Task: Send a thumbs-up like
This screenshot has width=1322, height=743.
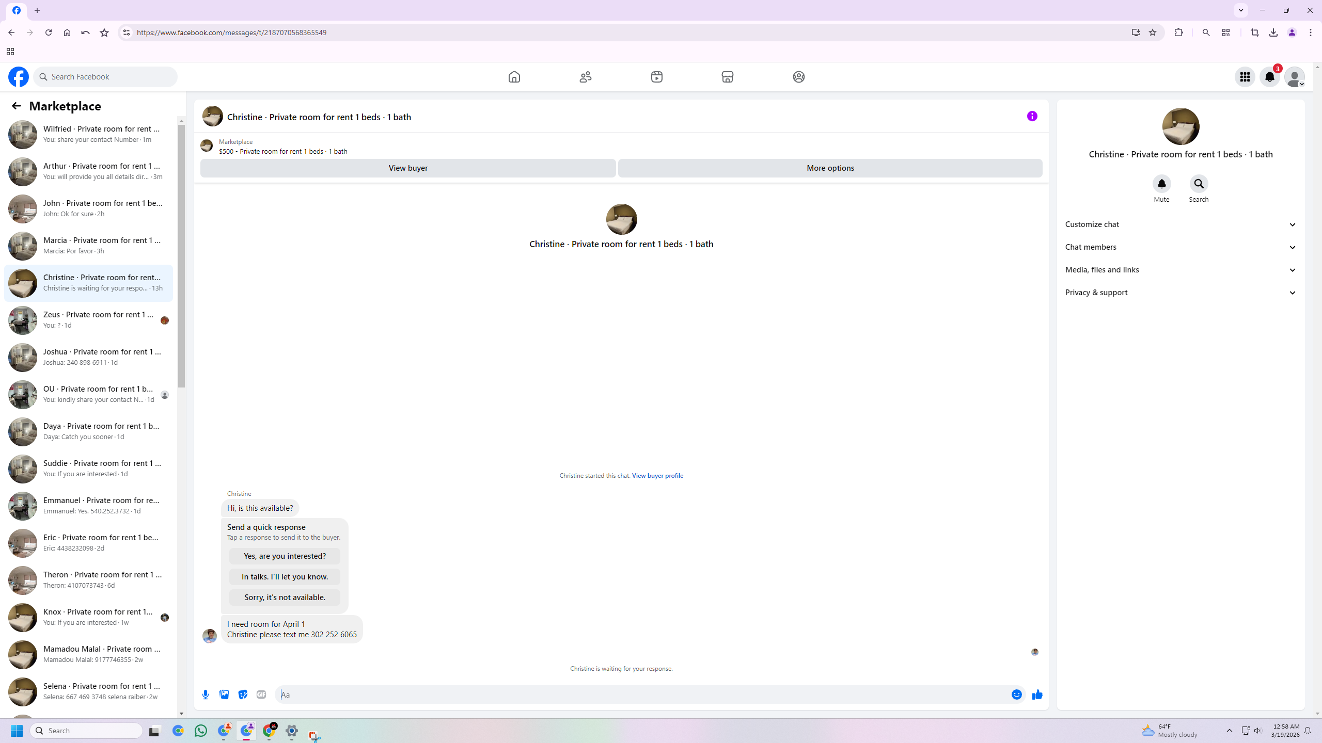Action: pos(1037,694)
